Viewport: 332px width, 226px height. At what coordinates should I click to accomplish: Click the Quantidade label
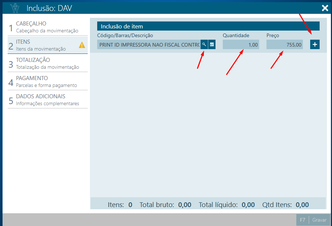coord(236,35)
